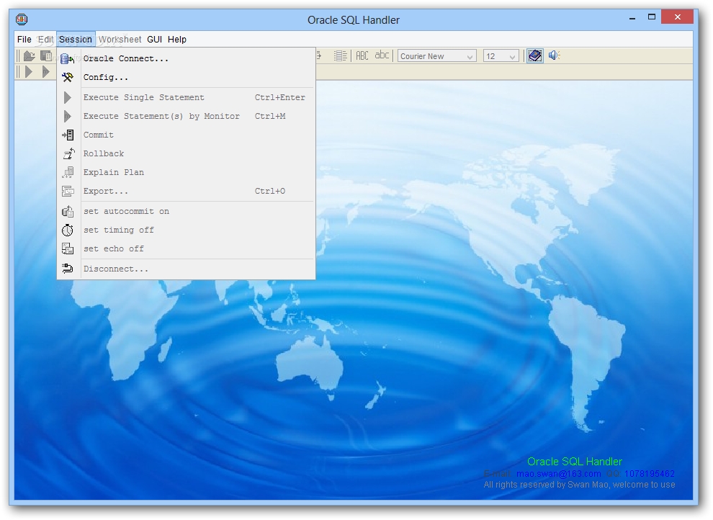Click the first execute arrow in toolbar
This screenshot has height=520, width=713.
[x=29, y=72]
